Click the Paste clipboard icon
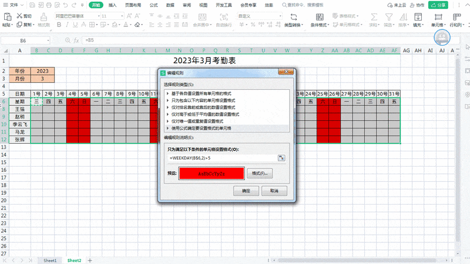This screenshot has width=470, height=264. pyautogui.click(x=8, y=17)
